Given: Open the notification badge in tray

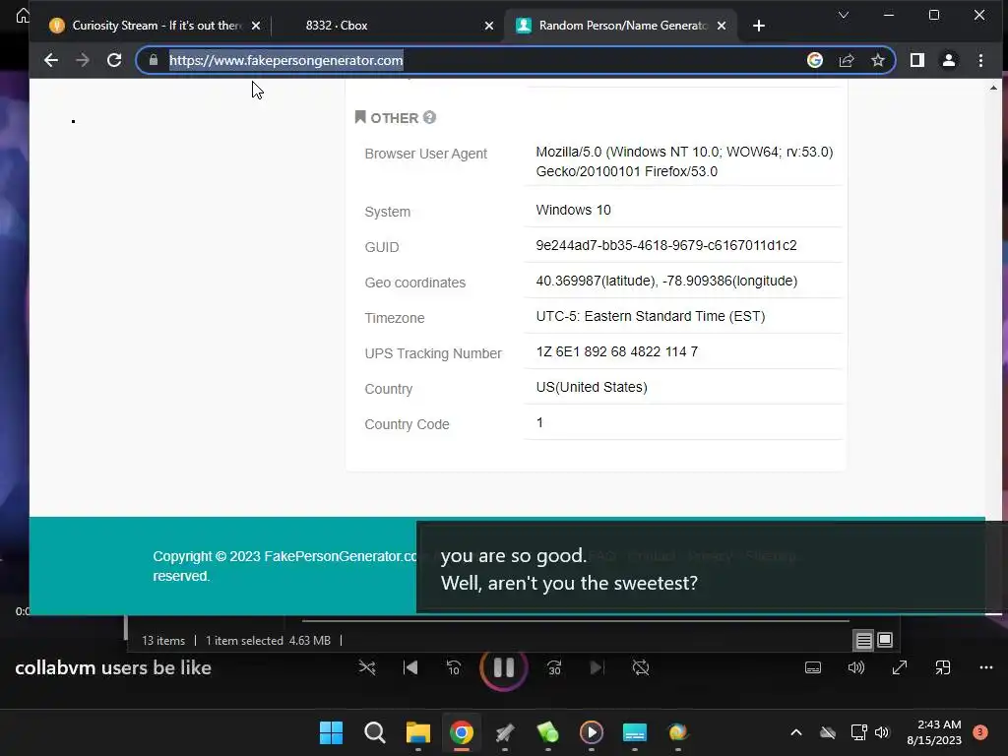Looking at the screenshot, I should click(980, 732).
